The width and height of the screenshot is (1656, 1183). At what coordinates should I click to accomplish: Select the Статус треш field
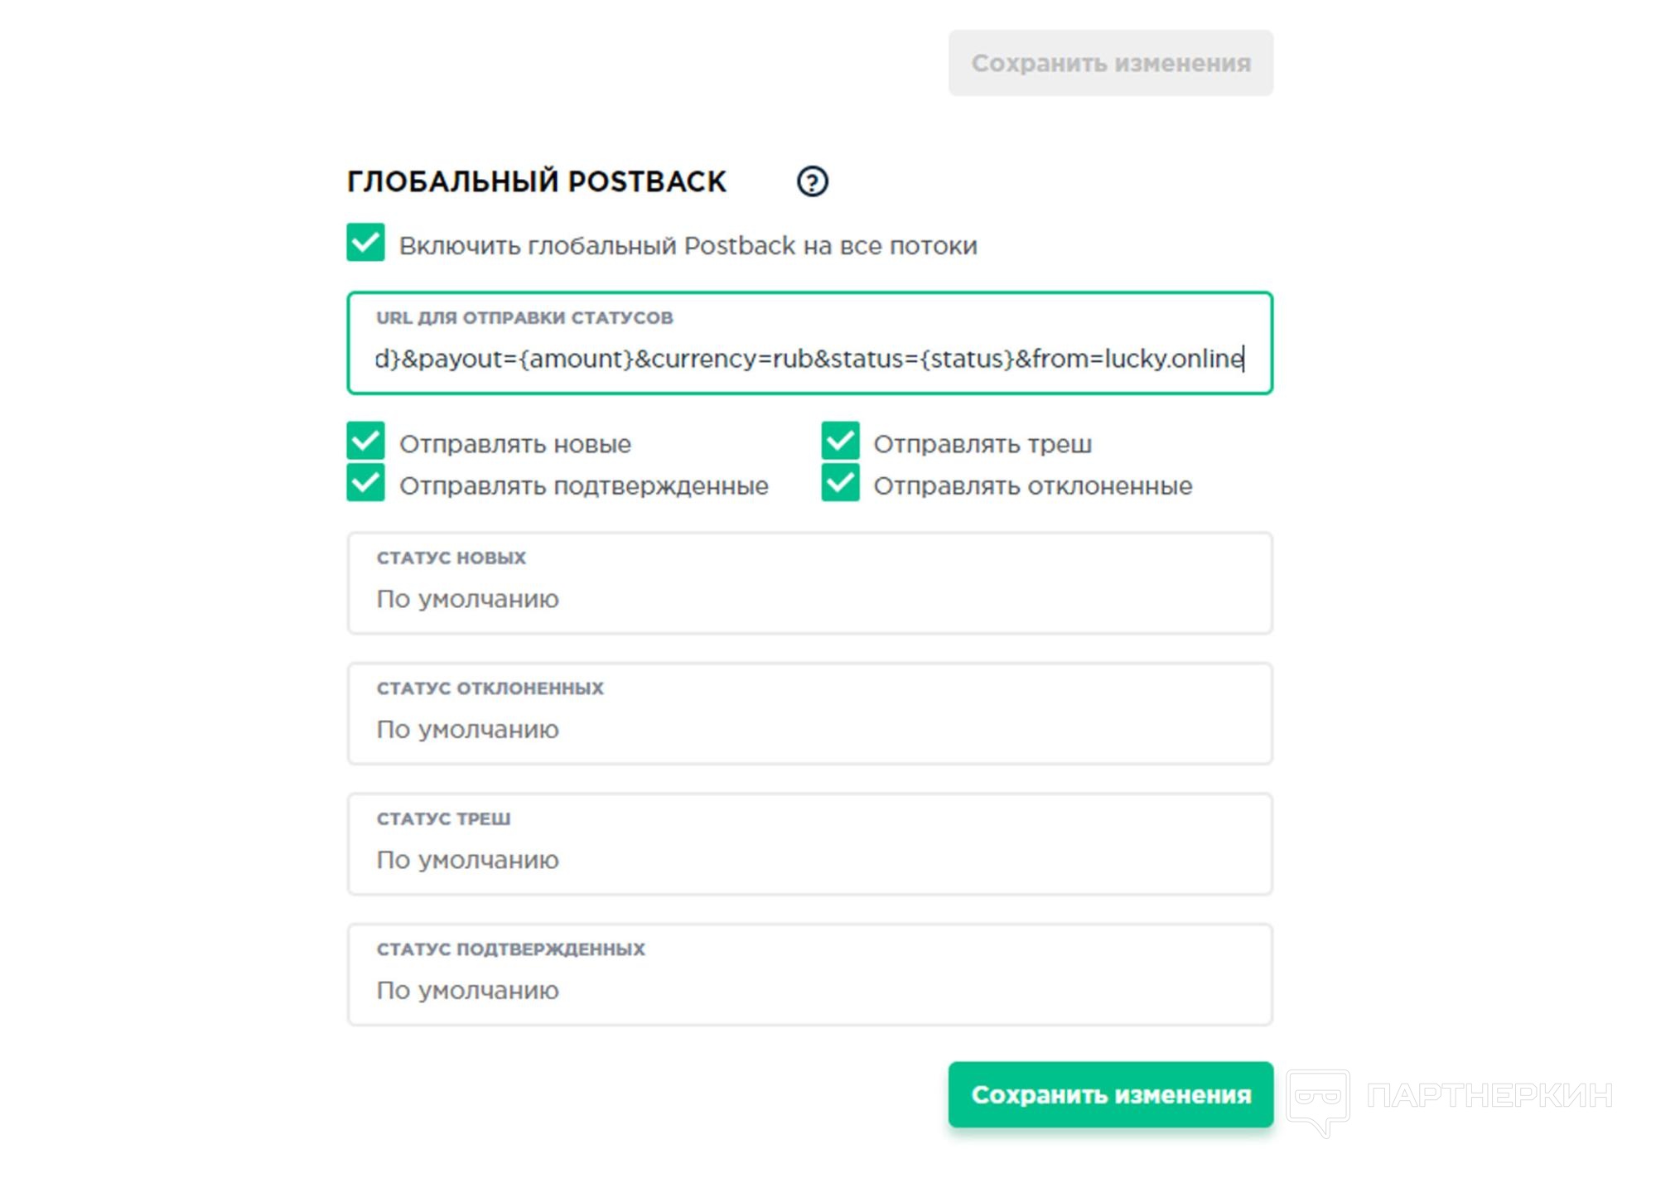[x=809, y=844]
